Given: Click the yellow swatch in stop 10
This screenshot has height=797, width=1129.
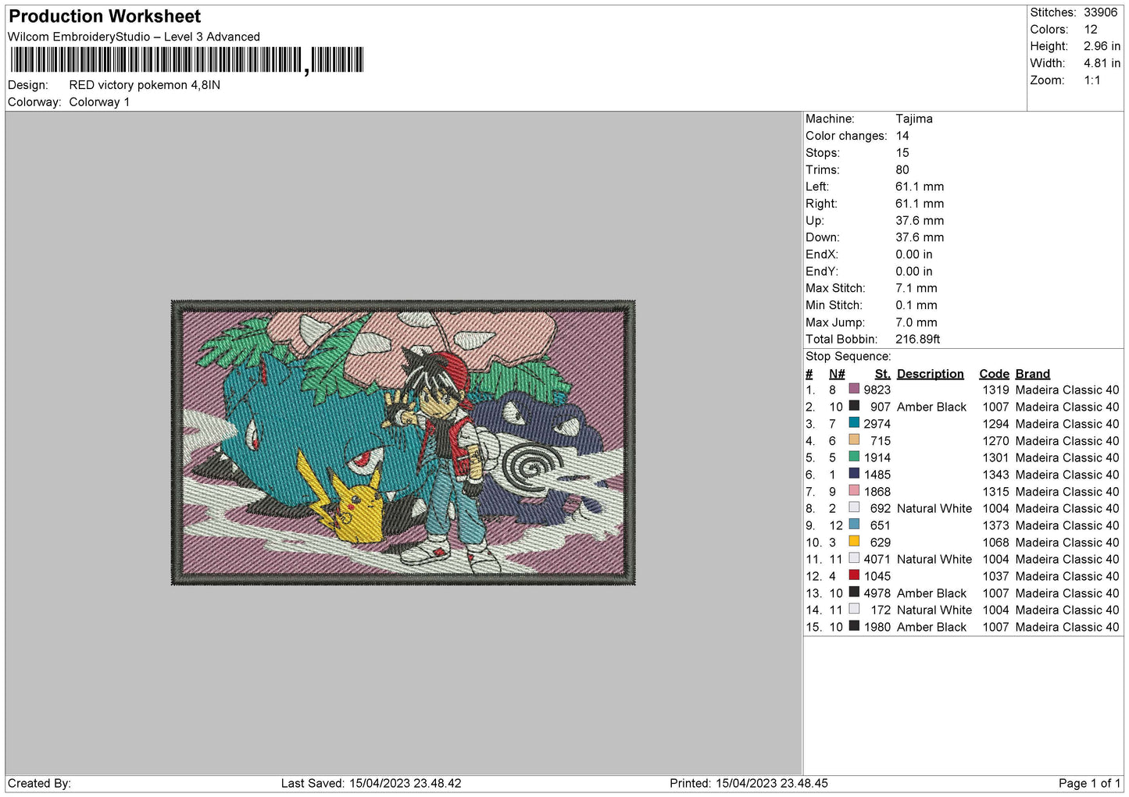Looking at the screenshot, I should click(854, 542).
